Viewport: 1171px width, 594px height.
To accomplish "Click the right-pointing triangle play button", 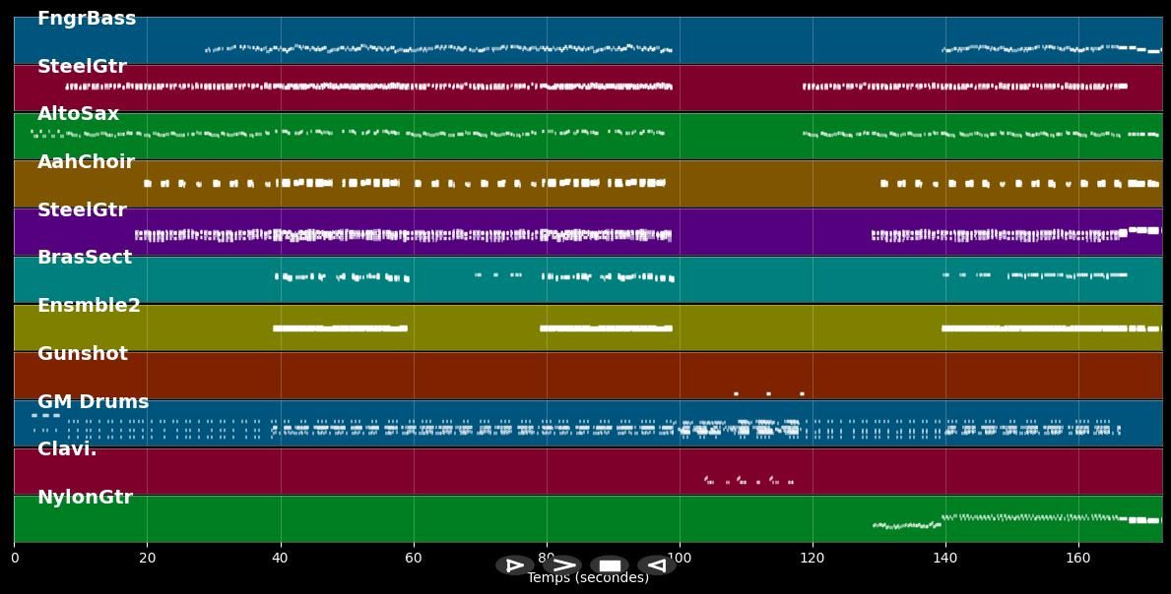I will point(514,565).
